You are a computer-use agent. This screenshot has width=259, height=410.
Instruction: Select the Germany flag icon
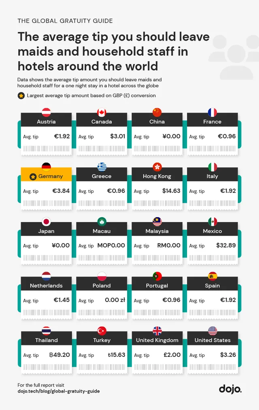tap(47, 167)
